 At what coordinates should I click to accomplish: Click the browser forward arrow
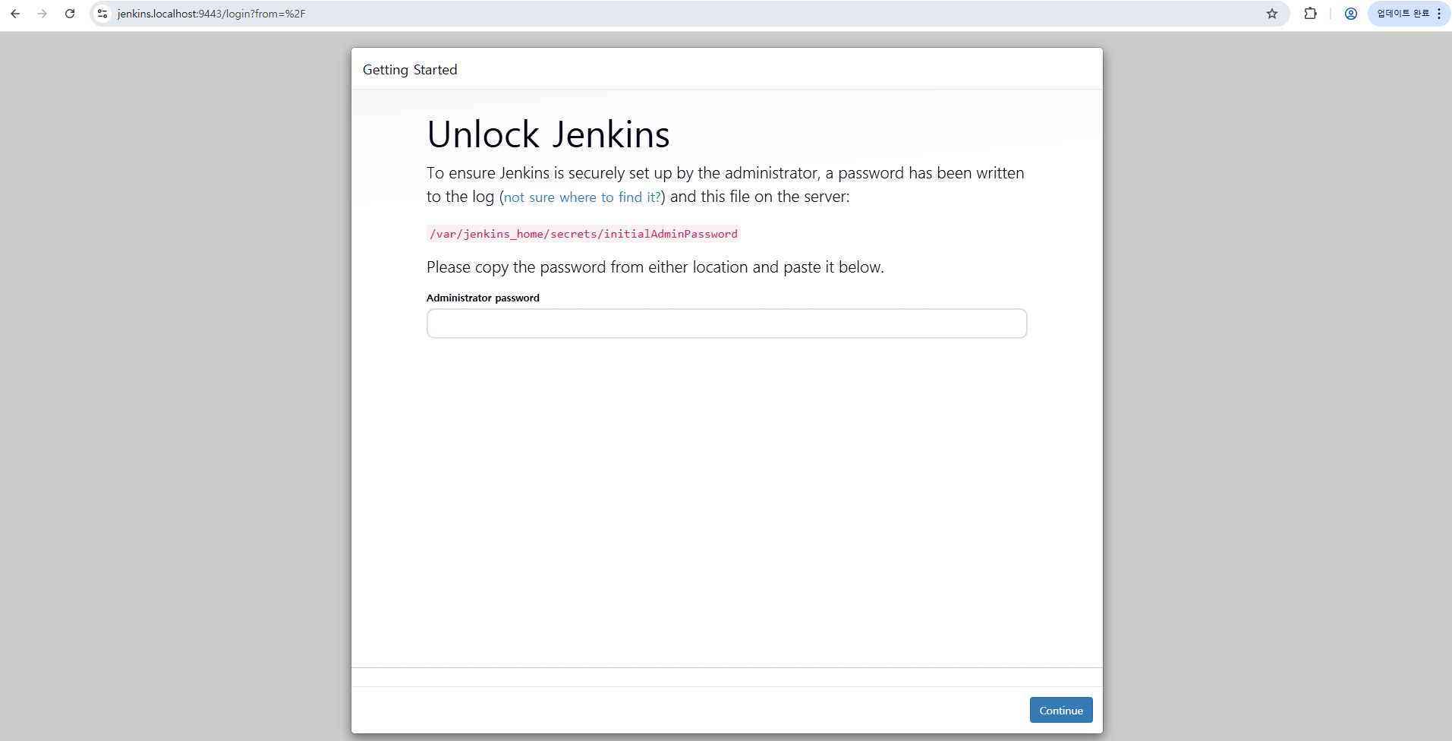pos(43,14)
